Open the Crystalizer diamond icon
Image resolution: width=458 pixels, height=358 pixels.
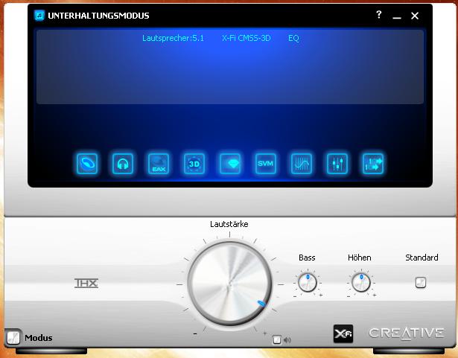click(230, 164)
